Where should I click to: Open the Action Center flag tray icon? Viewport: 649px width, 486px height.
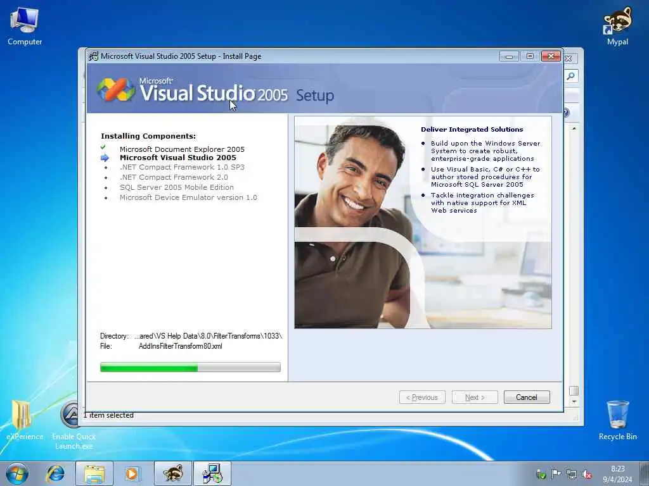click(x=556, y=474)
